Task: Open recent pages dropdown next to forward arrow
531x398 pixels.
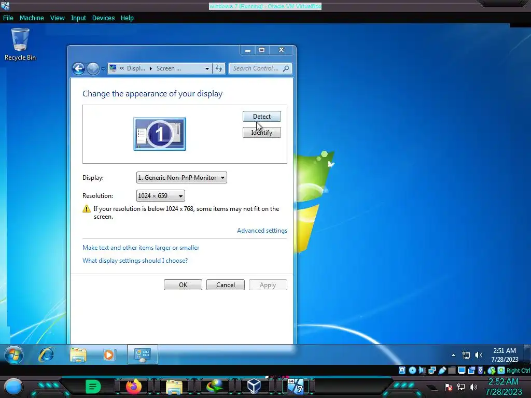Action: pos(103,69)
